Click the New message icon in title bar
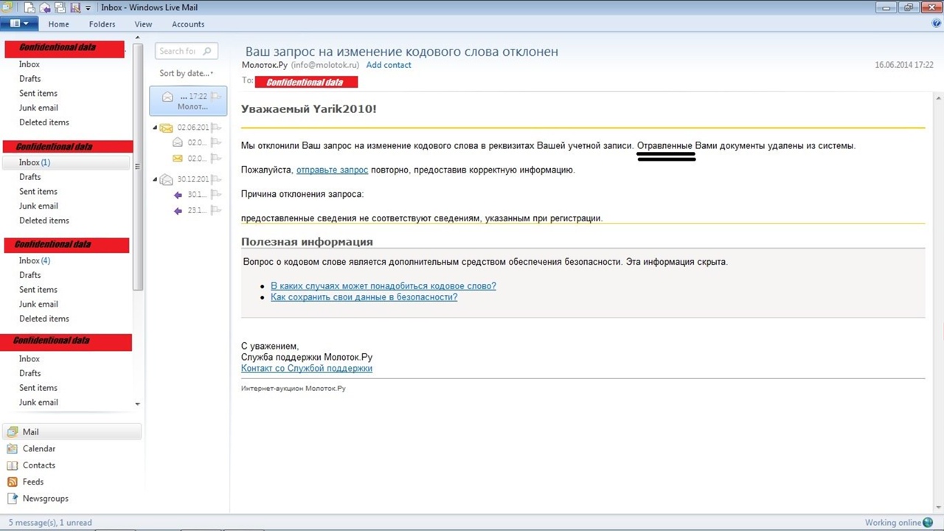This screenshot has width=944, height=531. 29,7
